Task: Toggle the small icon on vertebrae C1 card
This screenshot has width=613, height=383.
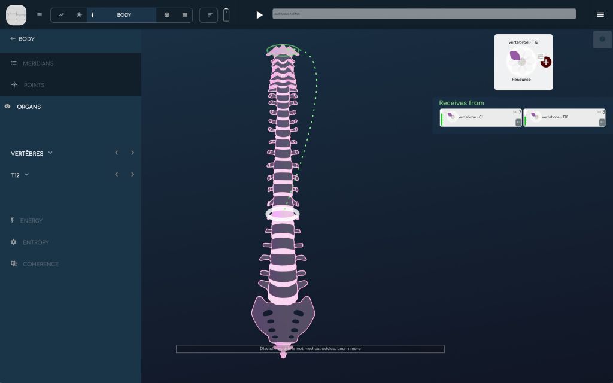Action: 518,122
